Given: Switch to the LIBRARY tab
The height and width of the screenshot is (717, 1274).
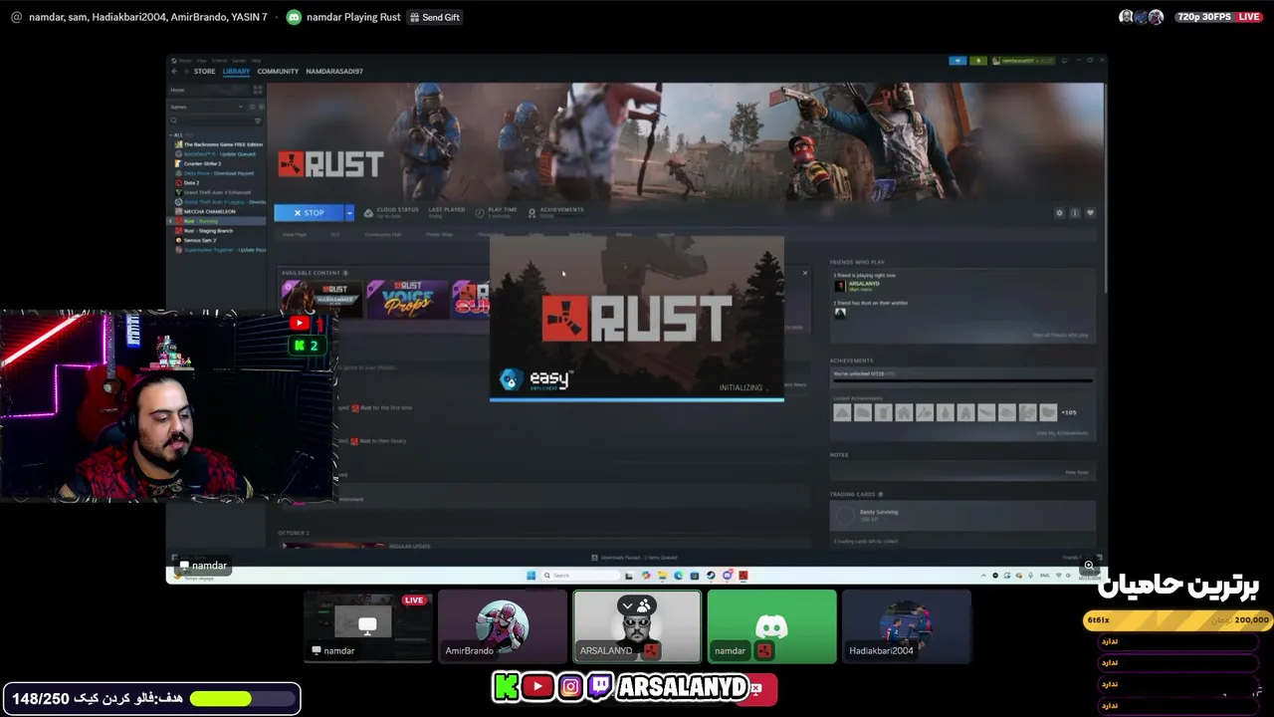Looking at the screenshot, I should click(x=236, y=71).
